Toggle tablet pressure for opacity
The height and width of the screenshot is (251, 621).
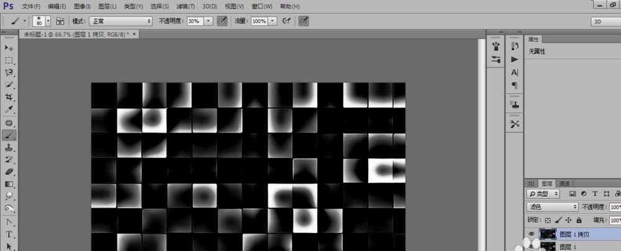point(222,20)
